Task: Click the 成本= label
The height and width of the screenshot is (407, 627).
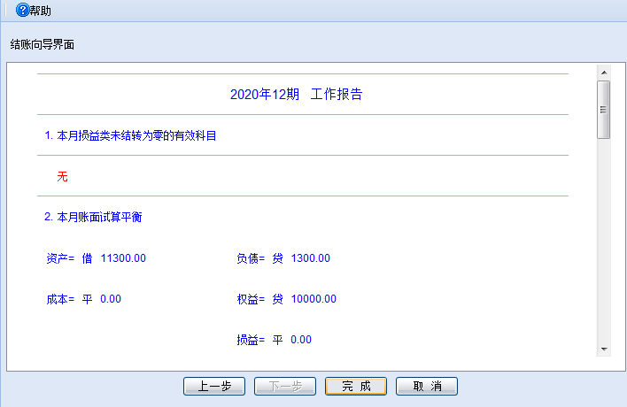Action: point(60,299)
